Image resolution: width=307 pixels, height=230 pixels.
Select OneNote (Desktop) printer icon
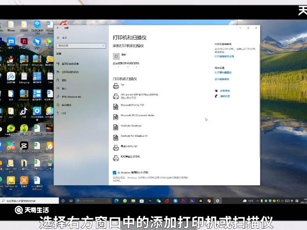click(116, 127)
